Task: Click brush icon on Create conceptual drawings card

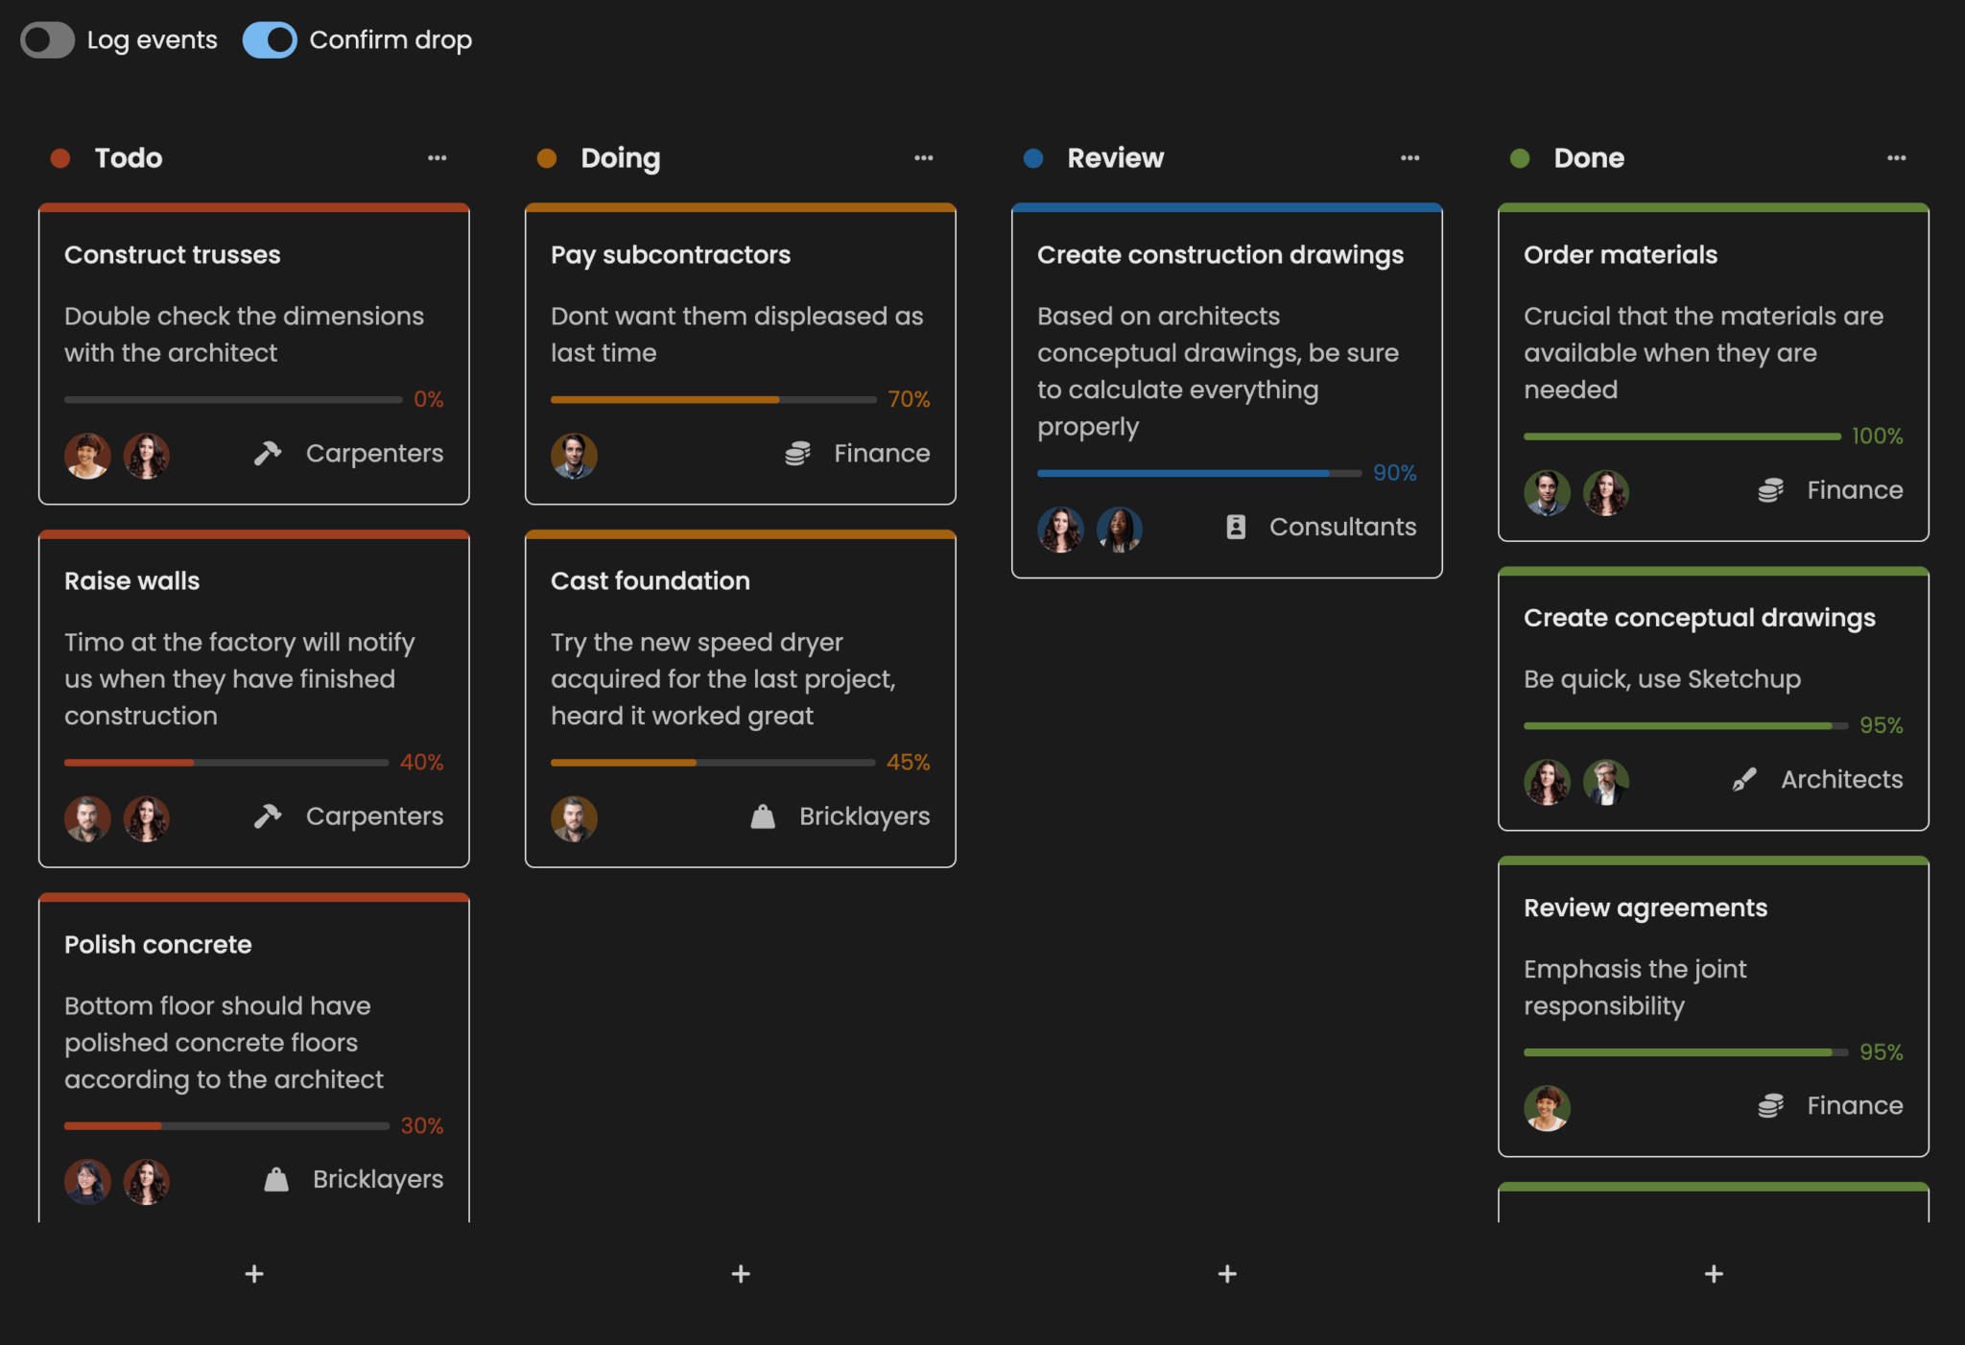Action: [1744, 779]
